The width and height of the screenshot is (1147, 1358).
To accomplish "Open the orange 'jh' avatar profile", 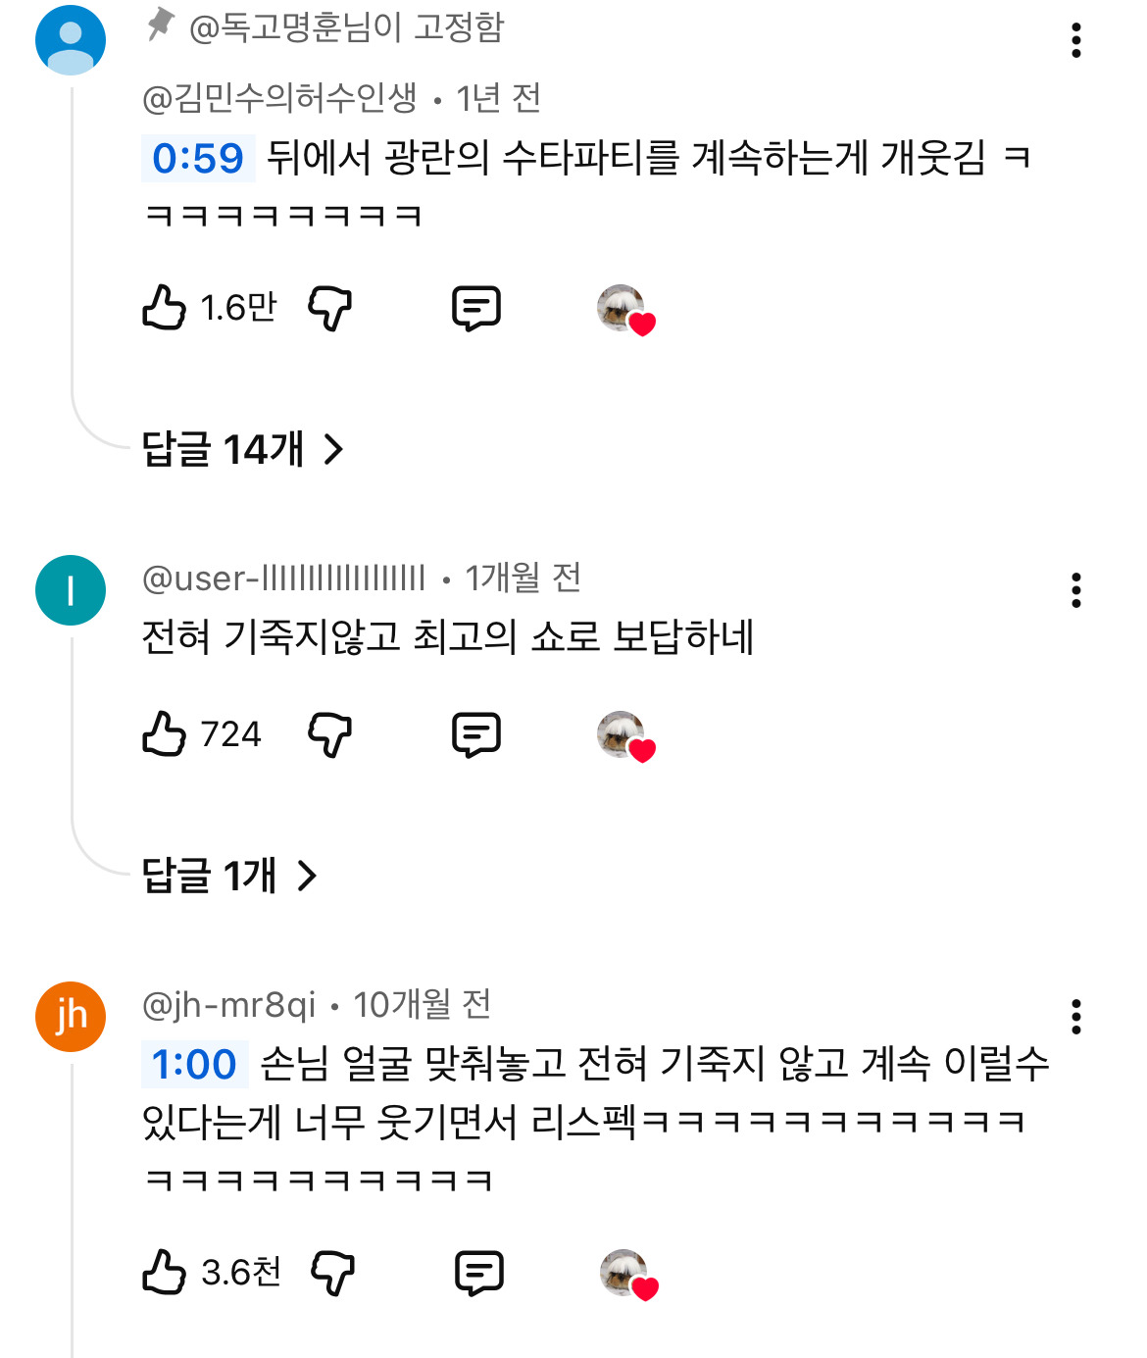I will [71, 1017].
